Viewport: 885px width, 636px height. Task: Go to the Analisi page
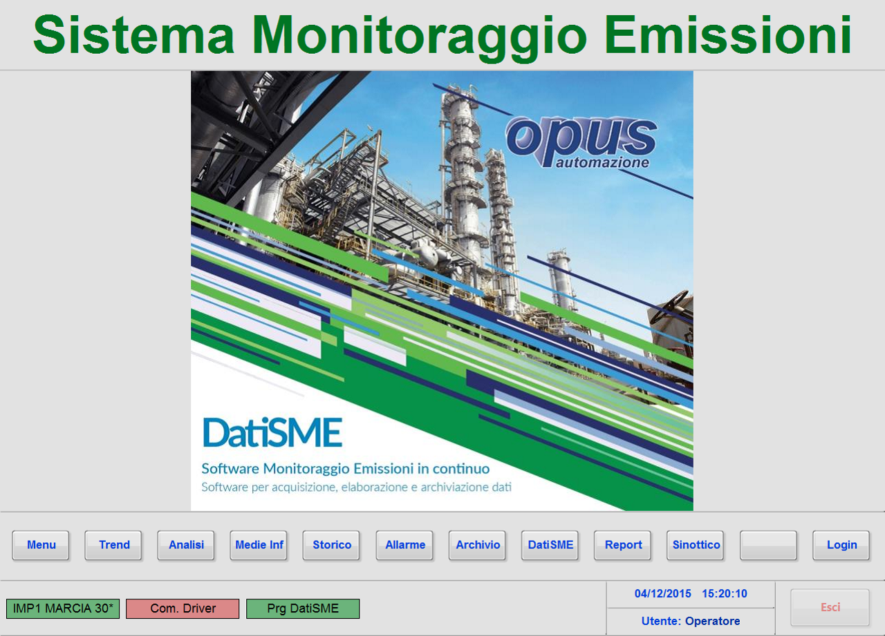(186, 545)
